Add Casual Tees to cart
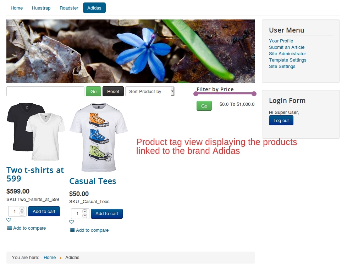Screen dimensions: 347x265 pos(107,214)
